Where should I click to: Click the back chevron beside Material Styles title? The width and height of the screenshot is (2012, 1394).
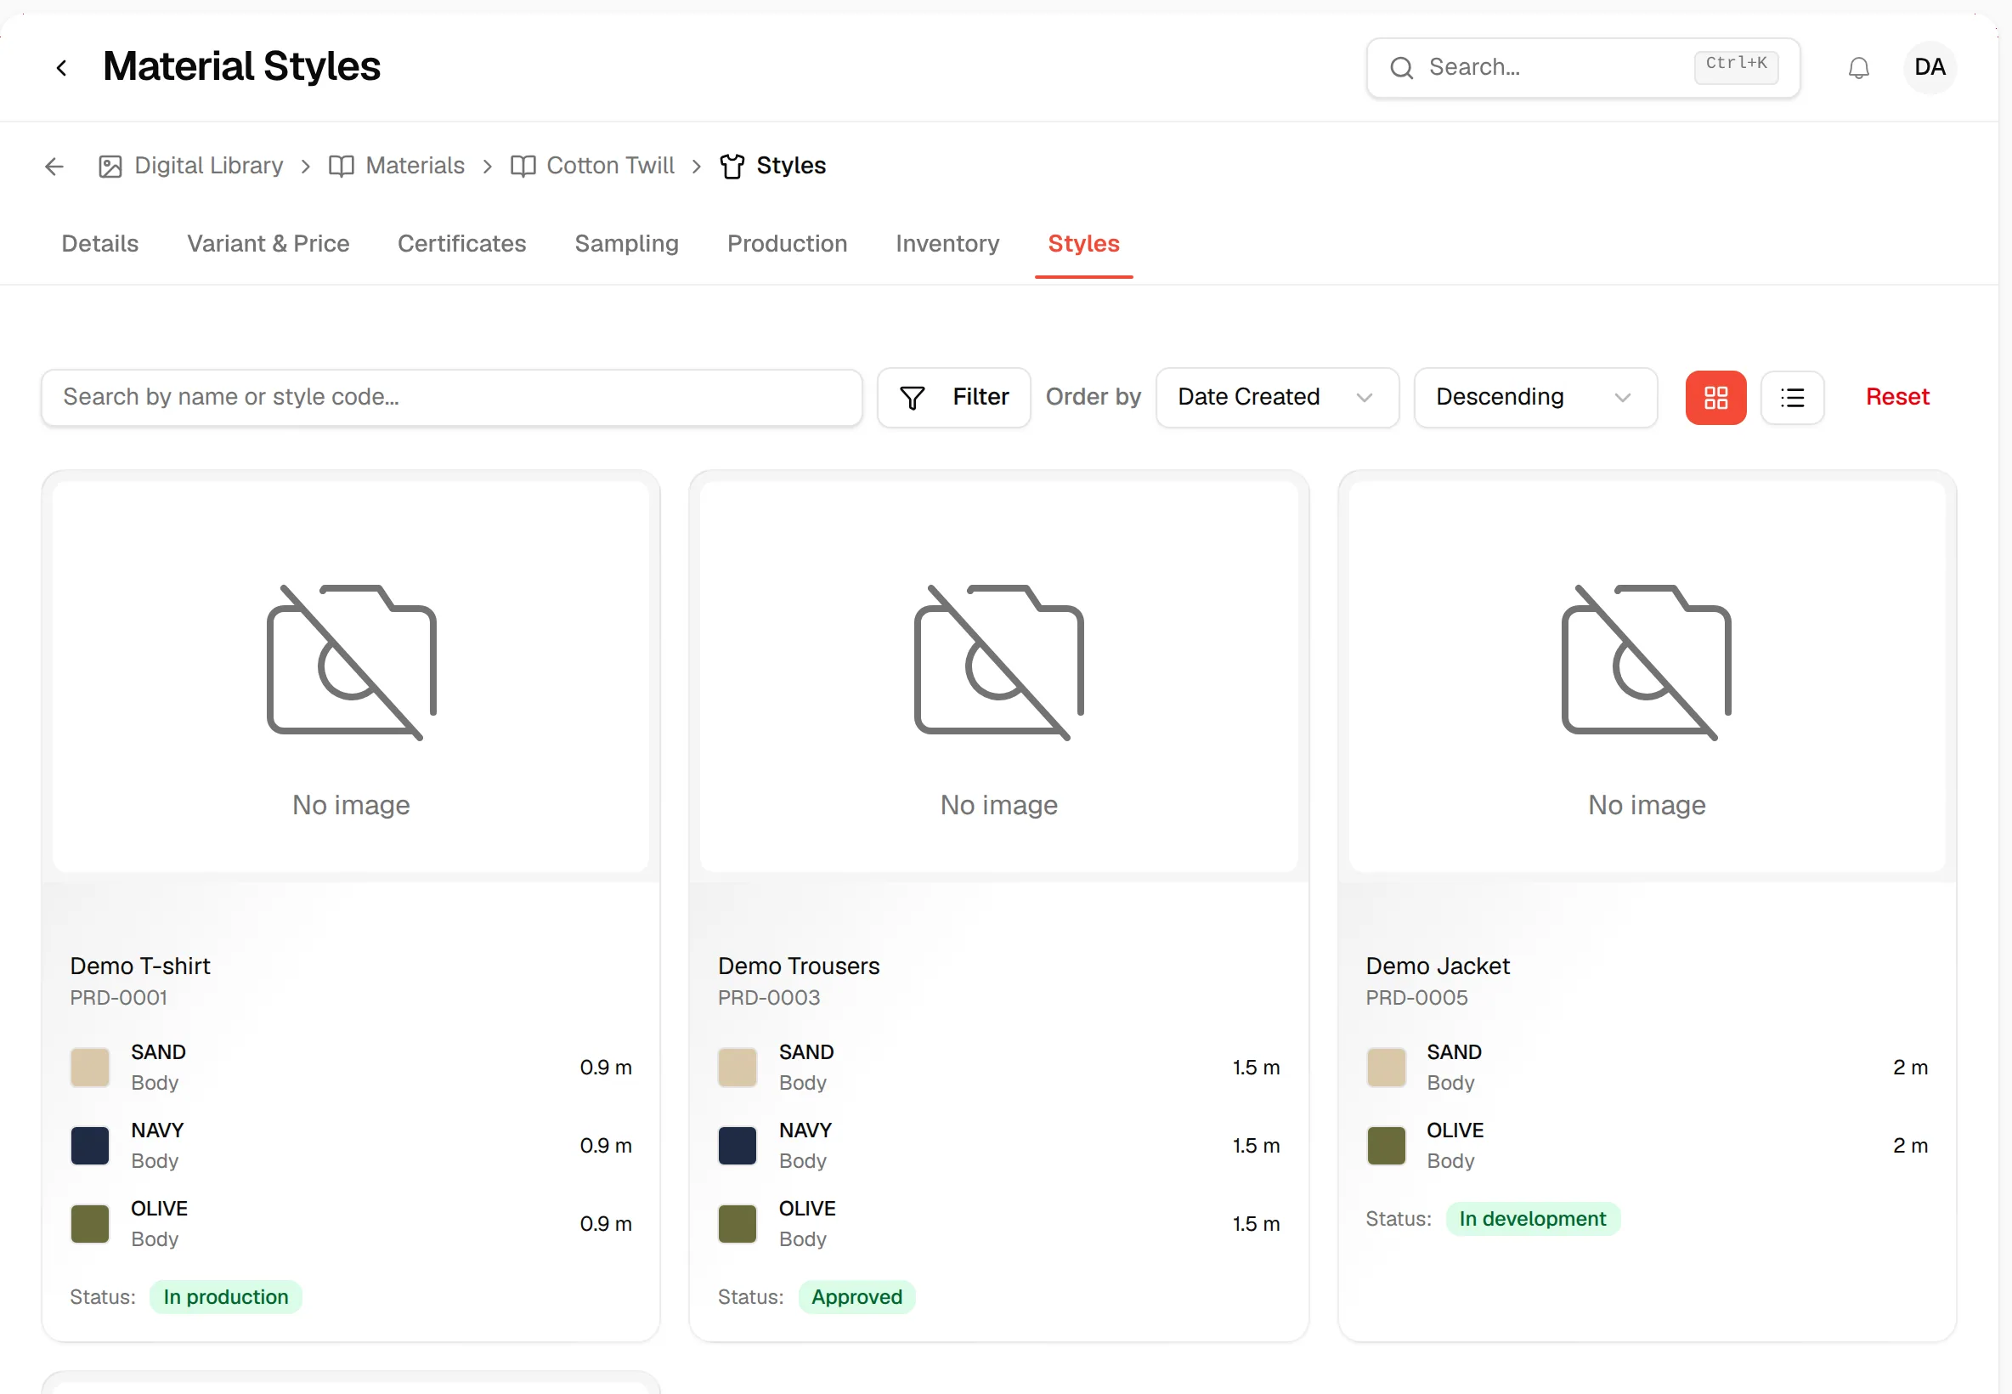point(61,67)
